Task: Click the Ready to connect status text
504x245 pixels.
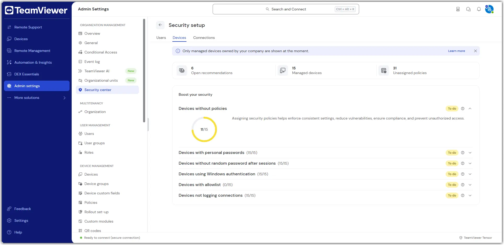Action: click(112, 238)
